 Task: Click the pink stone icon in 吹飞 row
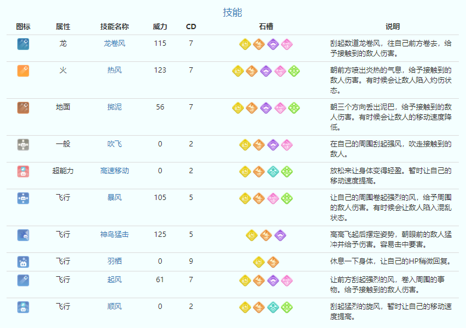click(287, 145)
